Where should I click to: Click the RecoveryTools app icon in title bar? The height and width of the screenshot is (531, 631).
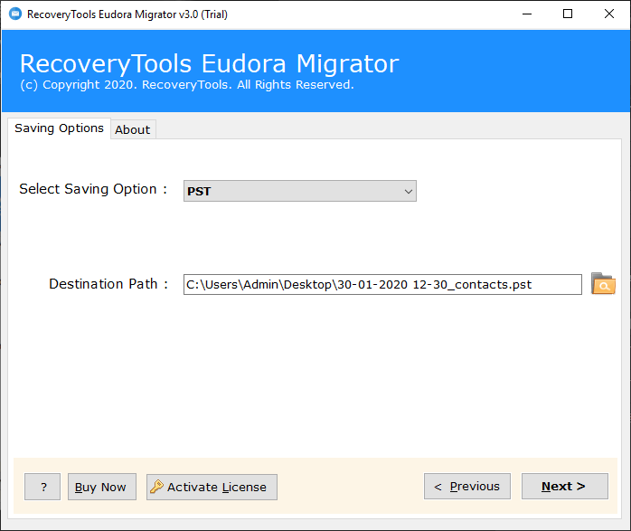pyautogui.click(x=15, y=14)
